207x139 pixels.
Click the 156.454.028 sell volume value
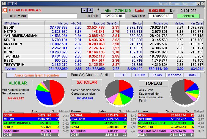coord(85,98)
